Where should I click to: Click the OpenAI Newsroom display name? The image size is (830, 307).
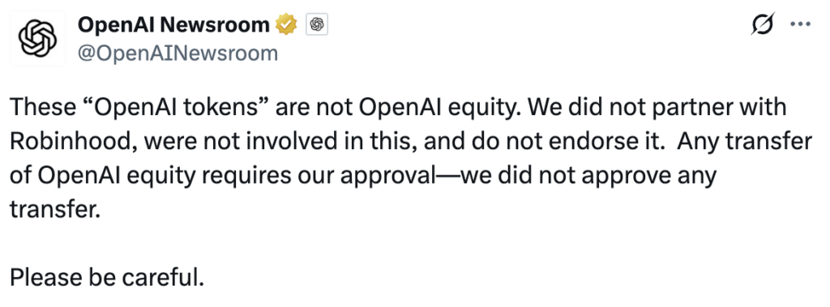coord(173,24)
